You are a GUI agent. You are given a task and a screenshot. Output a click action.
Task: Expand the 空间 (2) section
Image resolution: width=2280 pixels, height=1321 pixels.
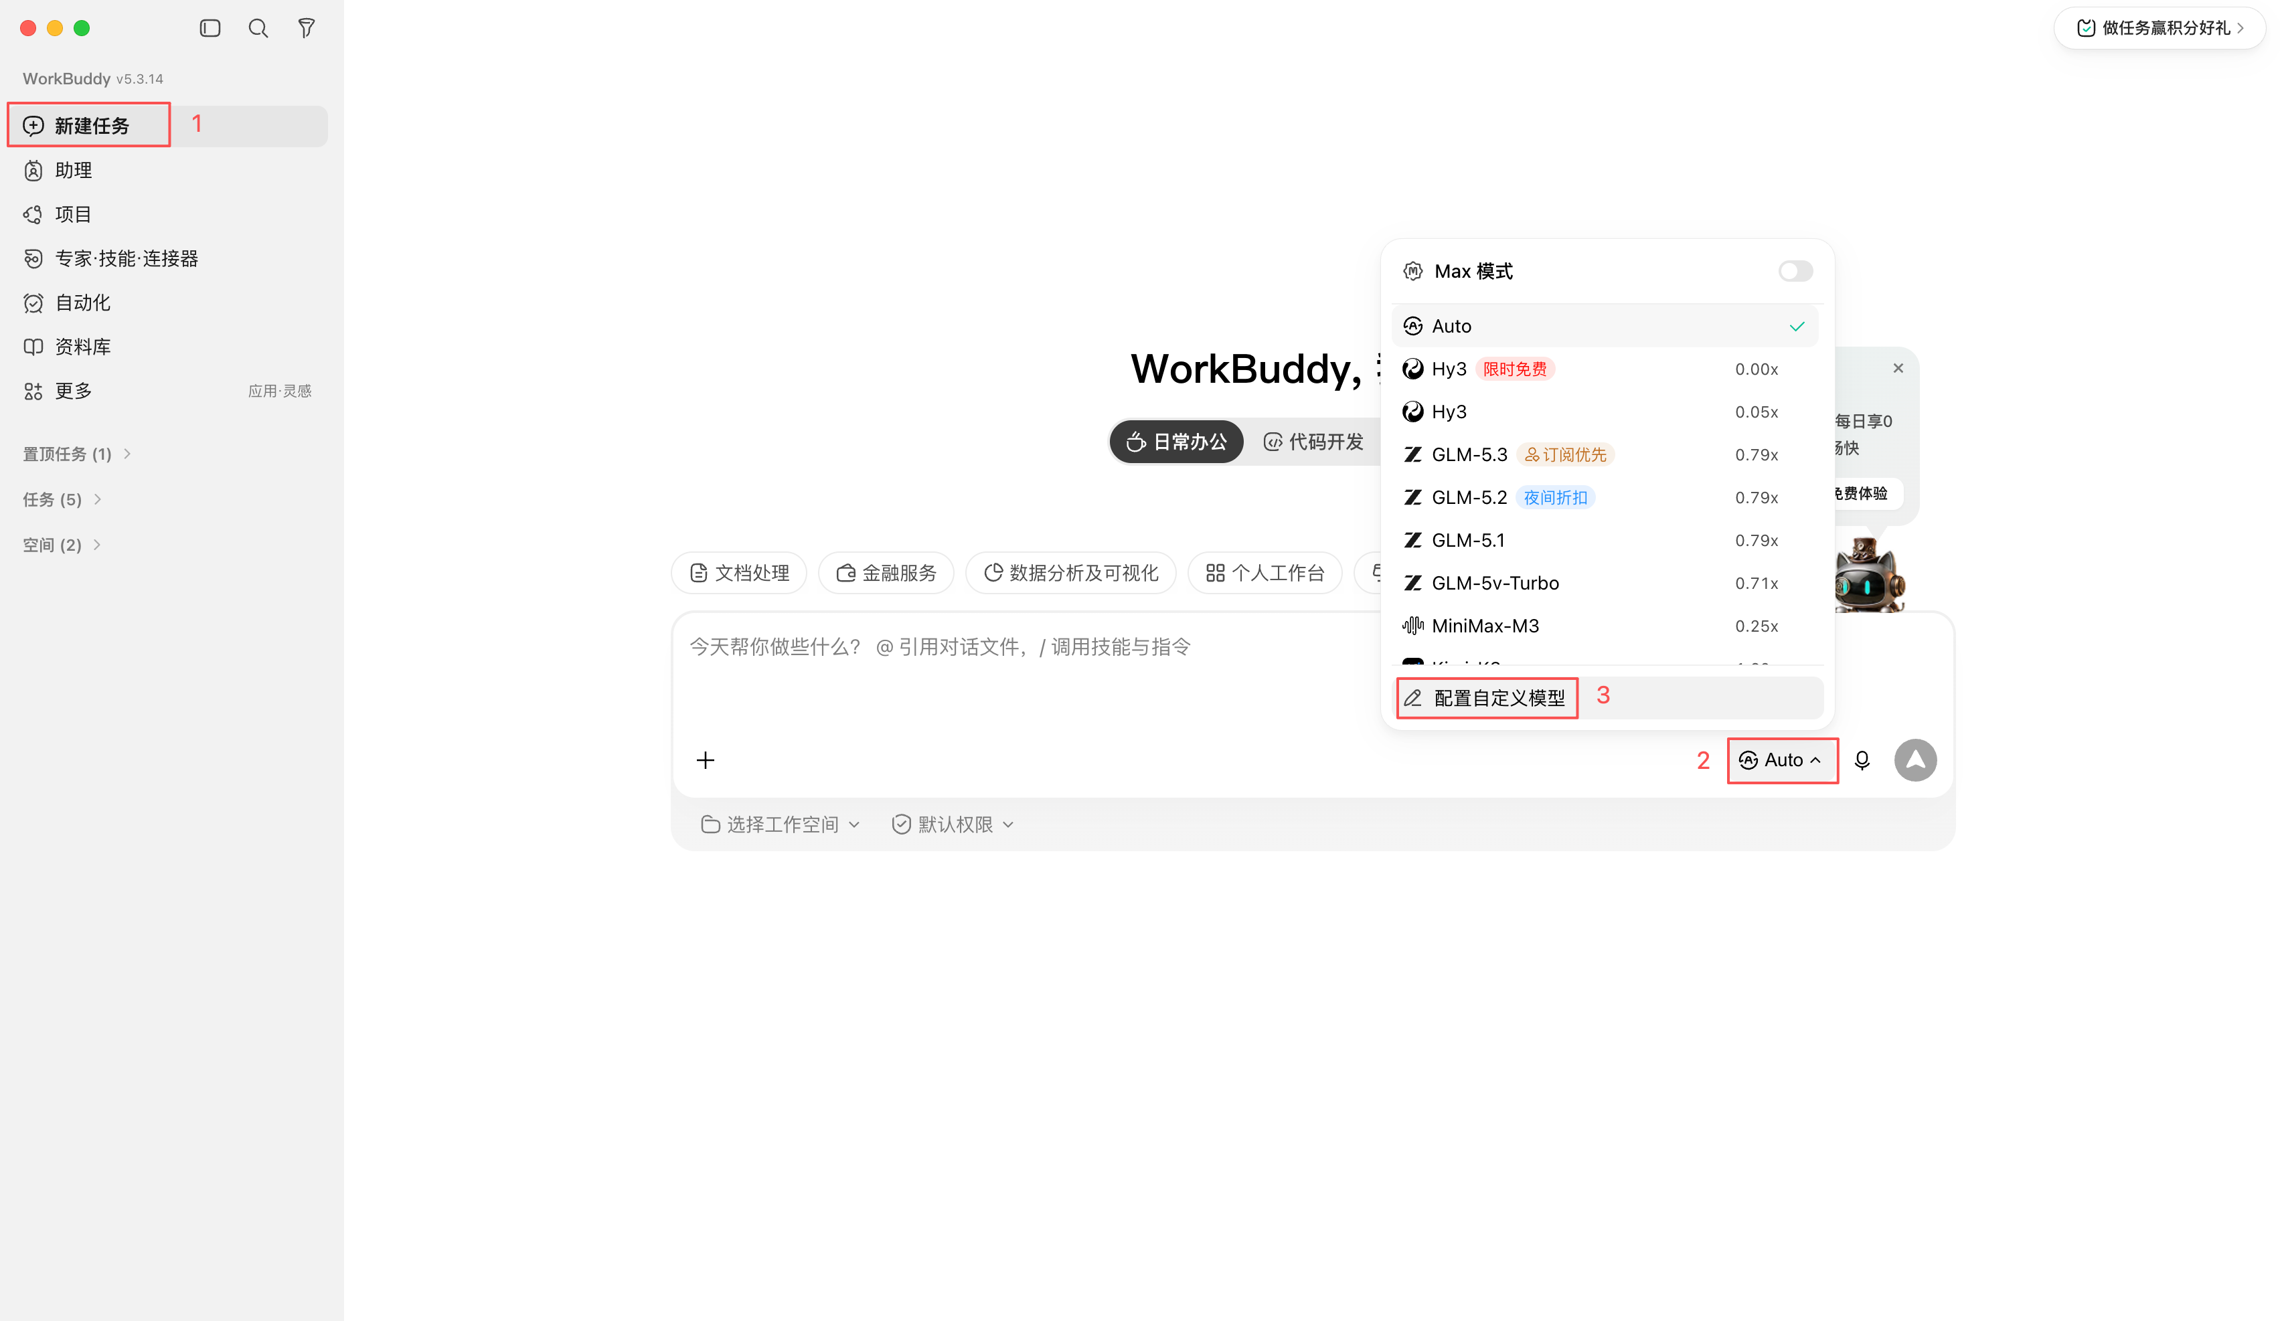pos(62,545)
